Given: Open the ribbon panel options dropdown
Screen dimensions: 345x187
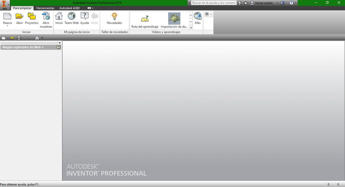Looking at the screenshot, I should pos(208,14).
